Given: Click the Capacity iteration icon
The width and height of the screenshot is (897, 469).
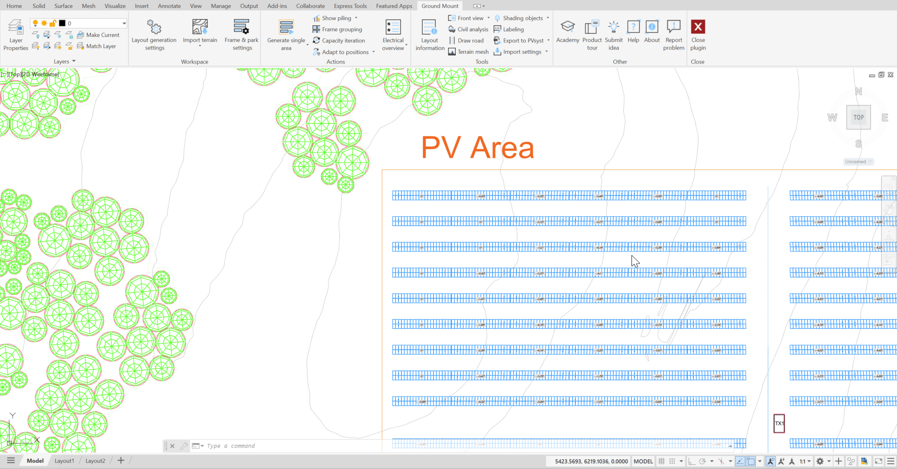Looking at the screenshot, I should click(x=316, y=41).
